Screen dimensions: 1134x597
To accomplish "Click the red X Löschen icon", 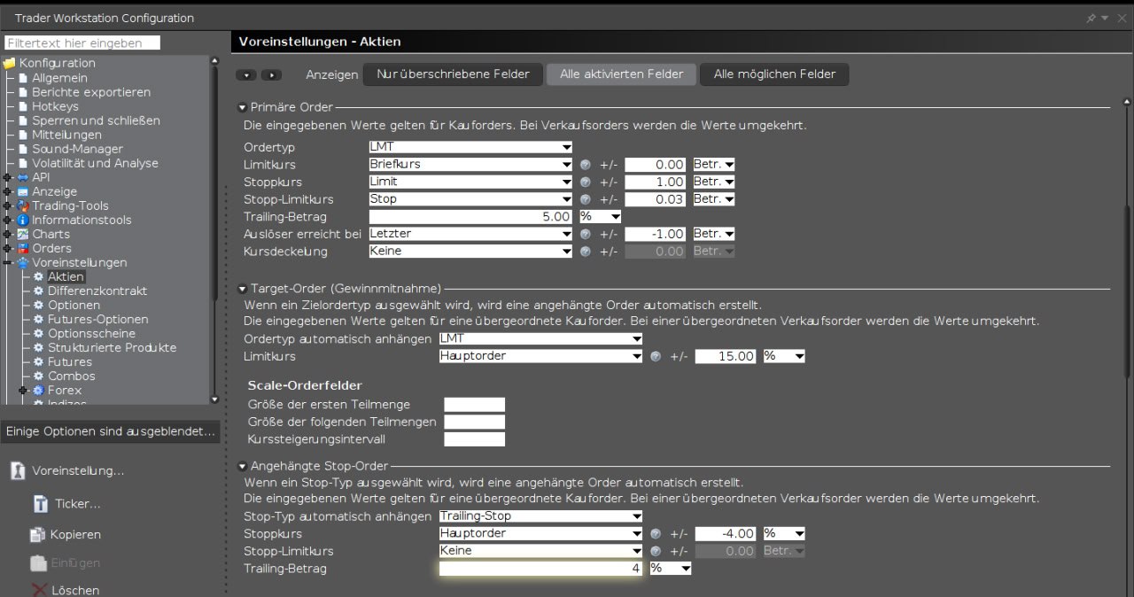I will [x=38, y=590].
